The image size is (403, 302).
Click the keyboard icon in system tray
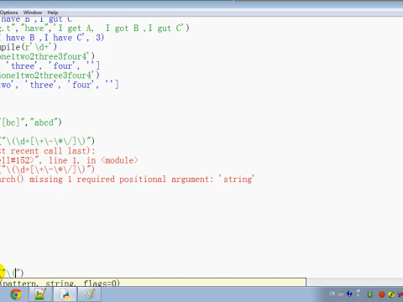(341, 294)
